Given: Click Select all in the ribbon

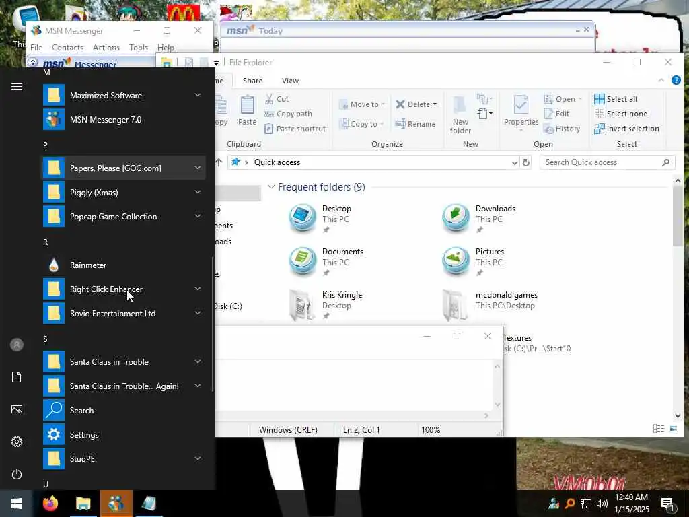Looking at the screenshot, I should point(616,99).
